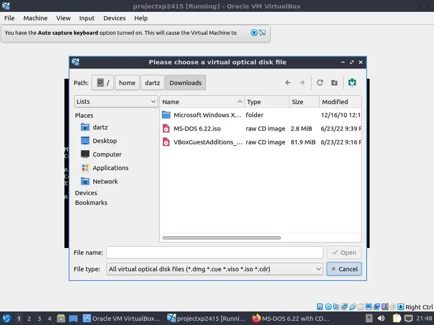Open the File type filter dropdown
Image resolution: width=434 pixels, height=325 pixels.
(x=214, y=269)
